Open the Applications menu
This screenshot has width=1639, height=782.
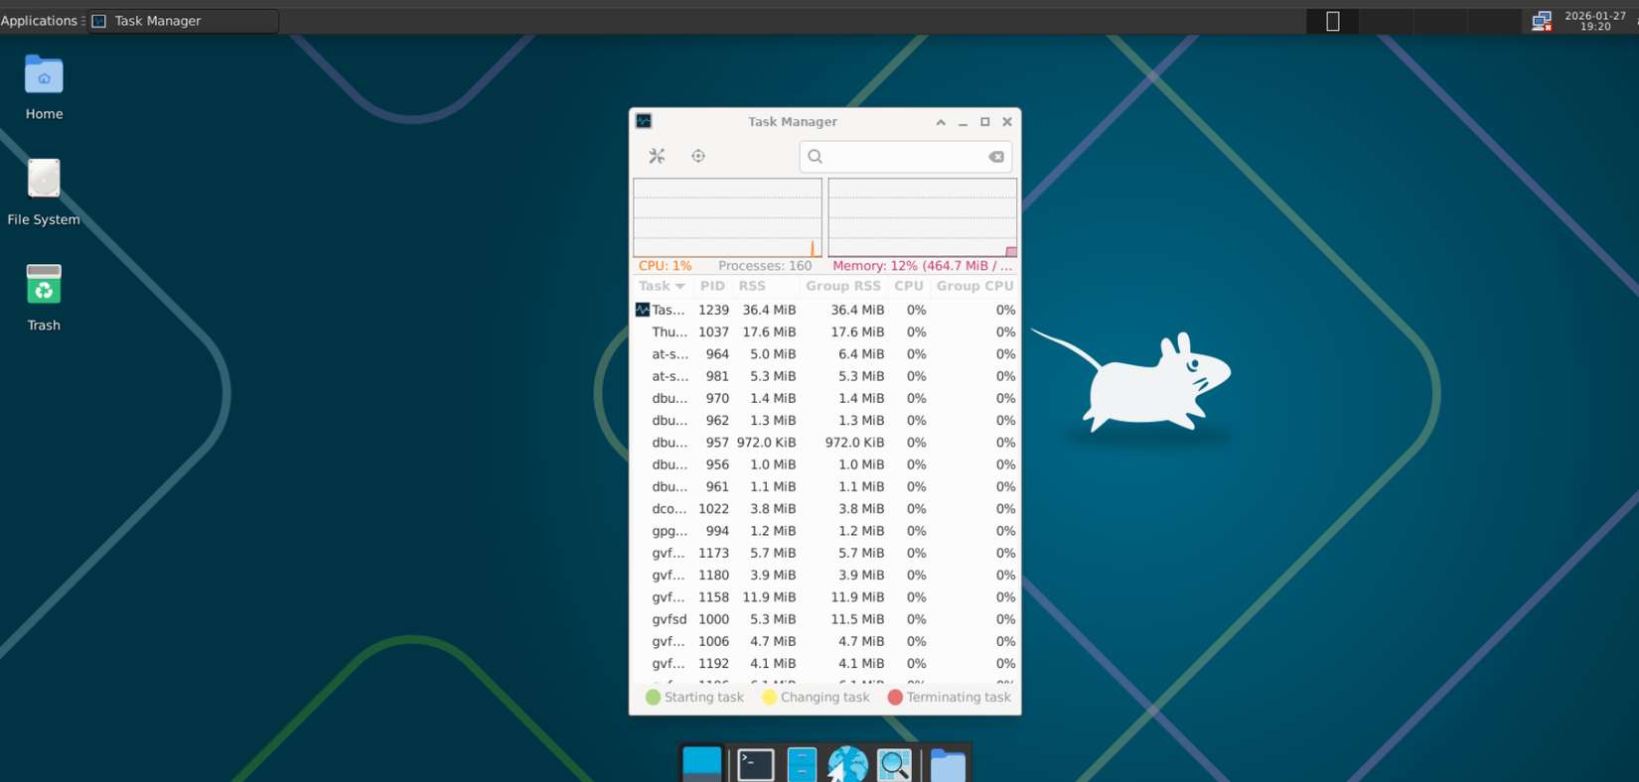40,21
